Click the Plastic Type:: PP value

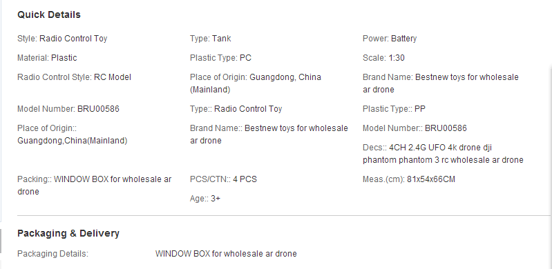pyautogui.click(x=394, y=109)
